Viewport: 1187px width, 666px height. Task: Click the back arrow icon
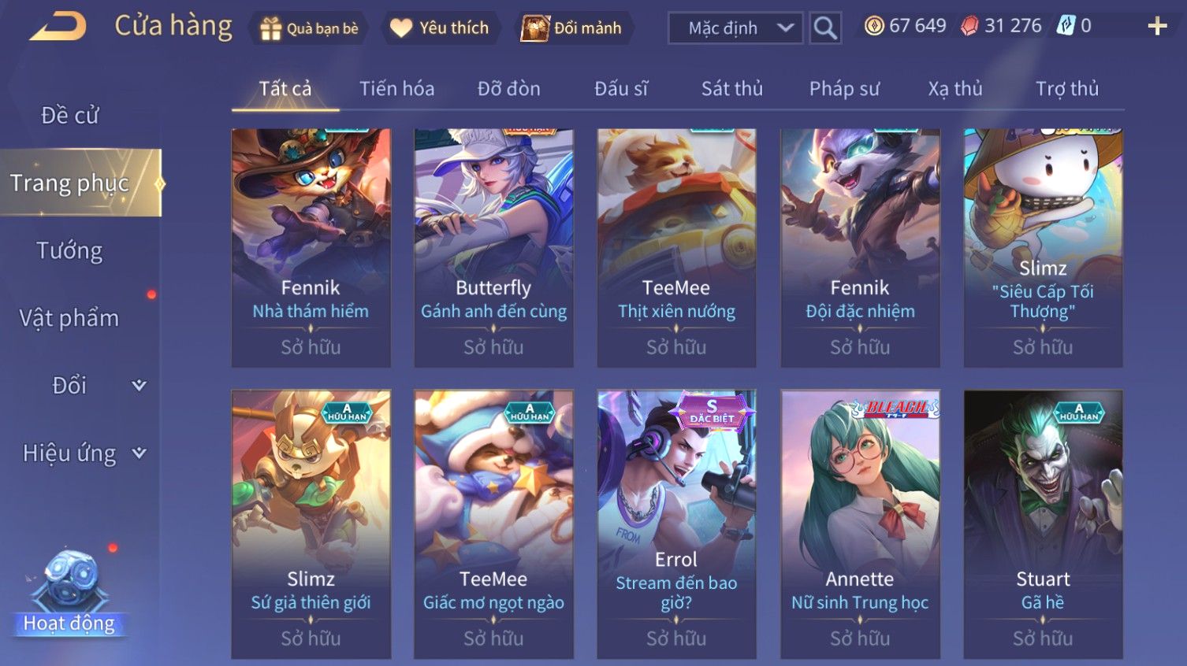click(x=58, y=27)
